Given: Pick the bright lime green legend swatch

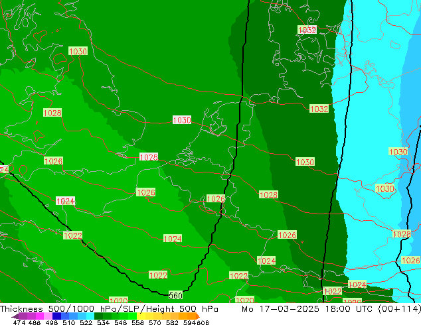Looking at the screenshot, I should coord(133,316).
